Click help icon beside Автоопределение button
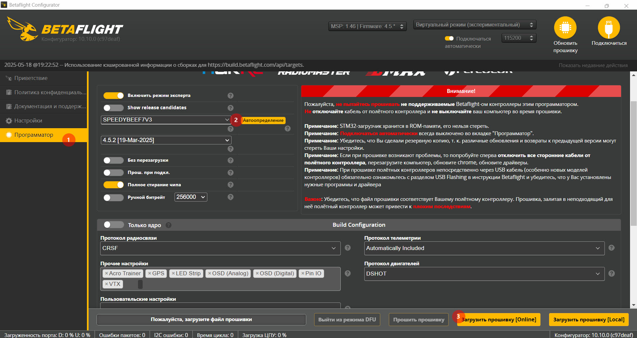This screenshot has height=338, width=637. [x=288, y=128]
